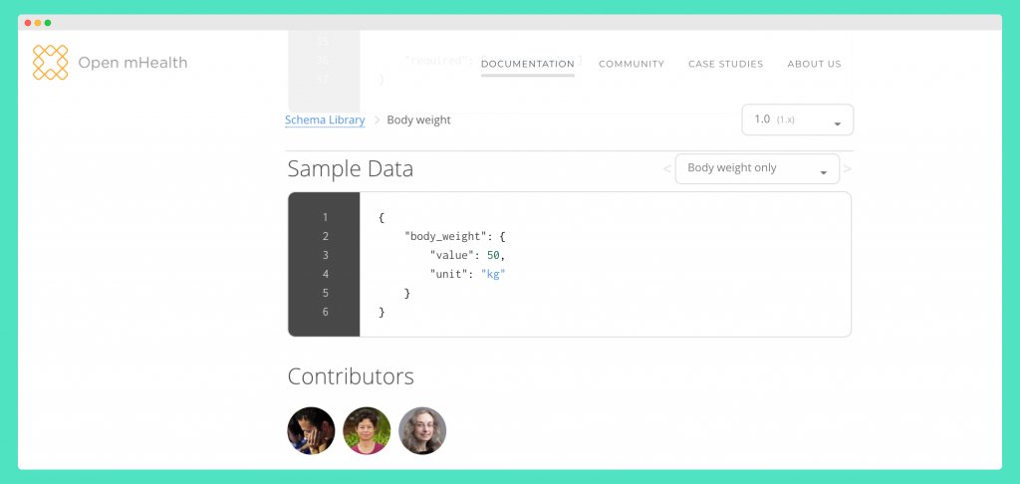Open the second contributor's avatar
Screen dimensions: 1020x484
click(x=367, y=430)
